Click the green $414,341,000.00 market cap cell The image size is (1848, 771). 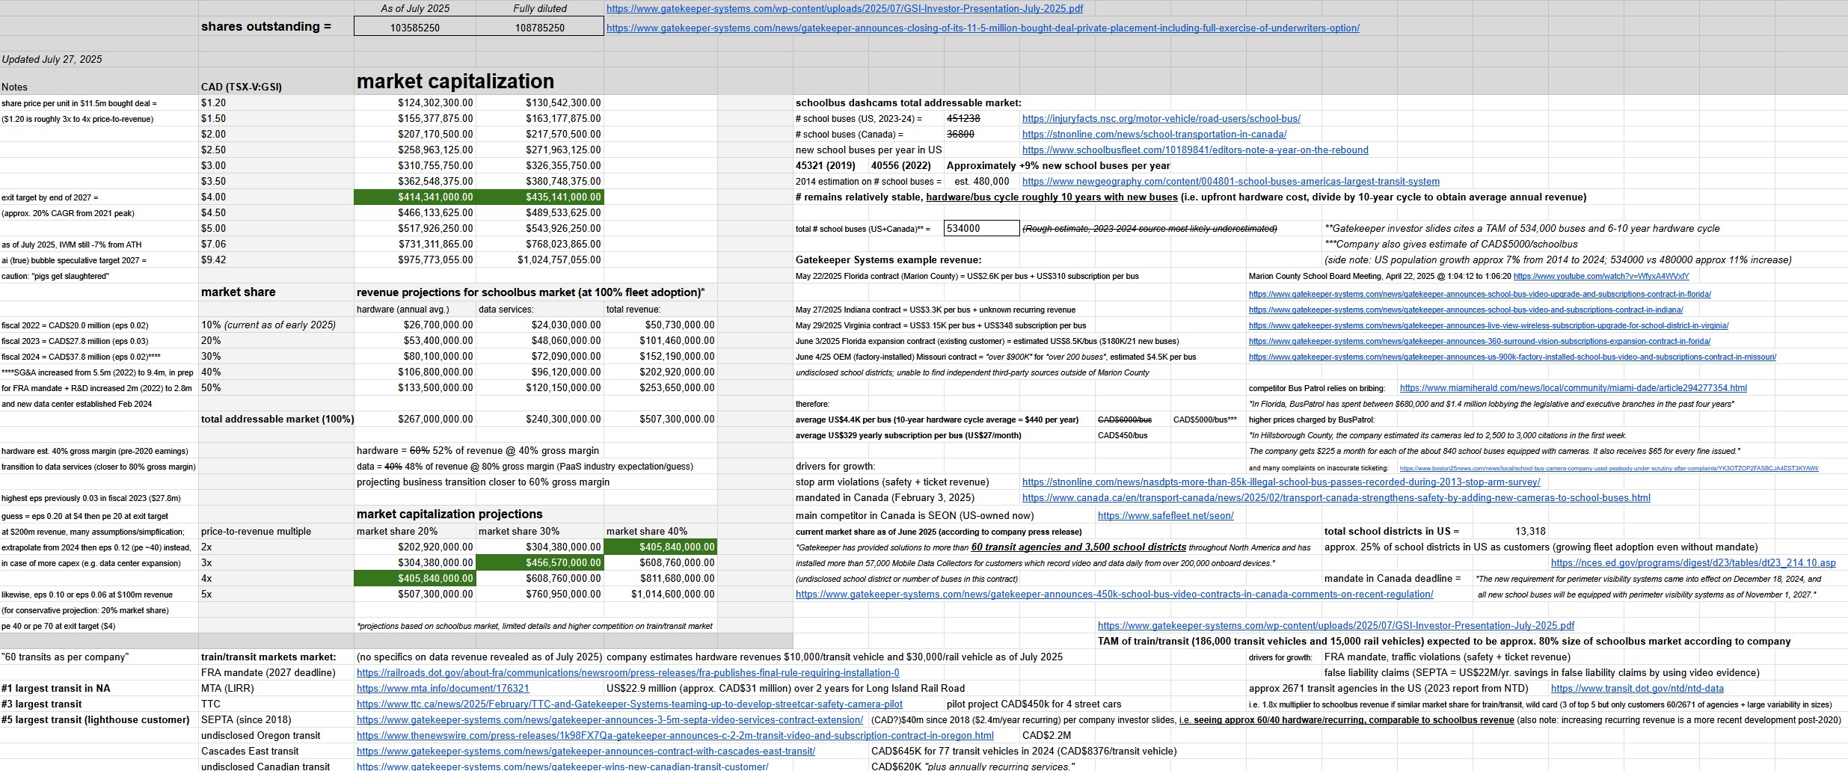coord(415,197)
